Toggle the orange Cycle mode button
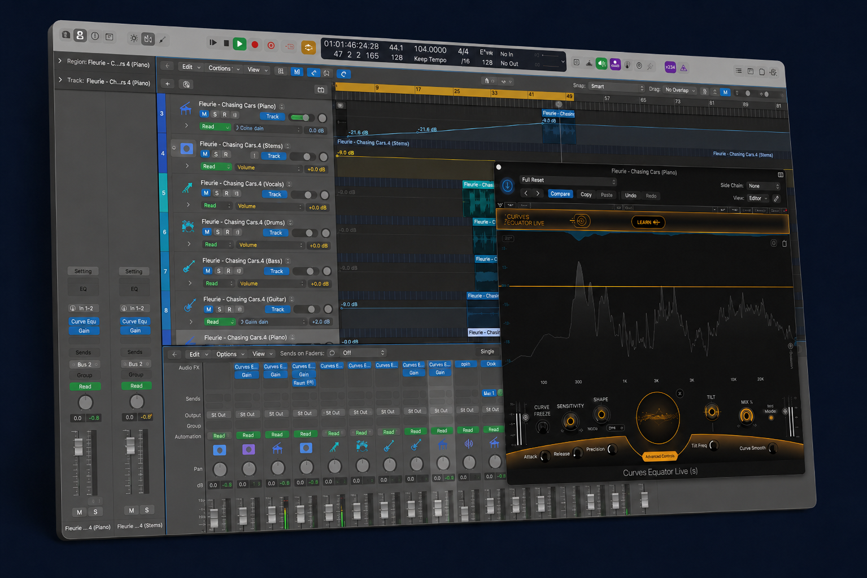Viewport: 867px width, 578px height. click(x=308, y=47)
